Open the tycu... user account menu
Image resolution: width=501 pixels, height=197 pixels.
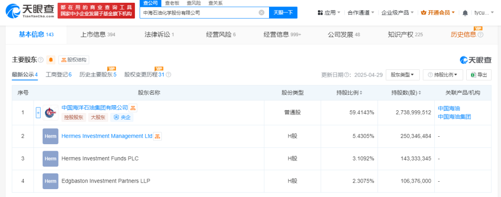485,13
